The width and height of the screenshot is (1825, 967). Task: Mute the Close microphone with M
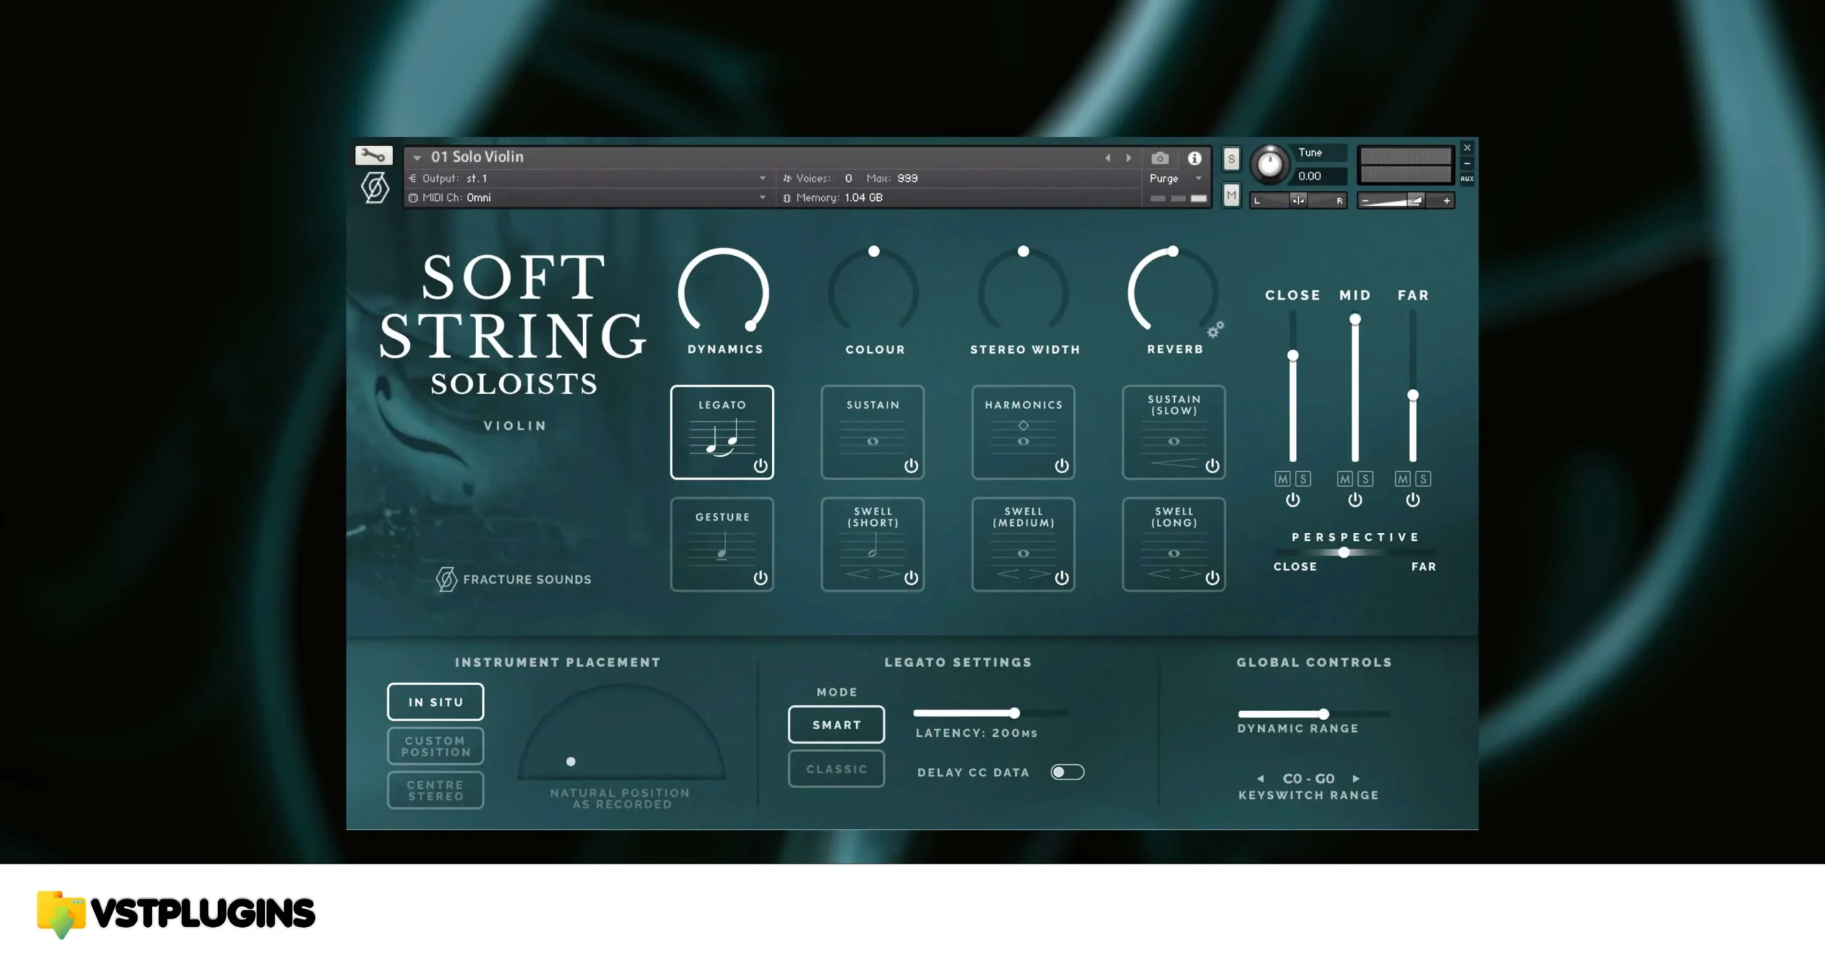coord(1282,479)
